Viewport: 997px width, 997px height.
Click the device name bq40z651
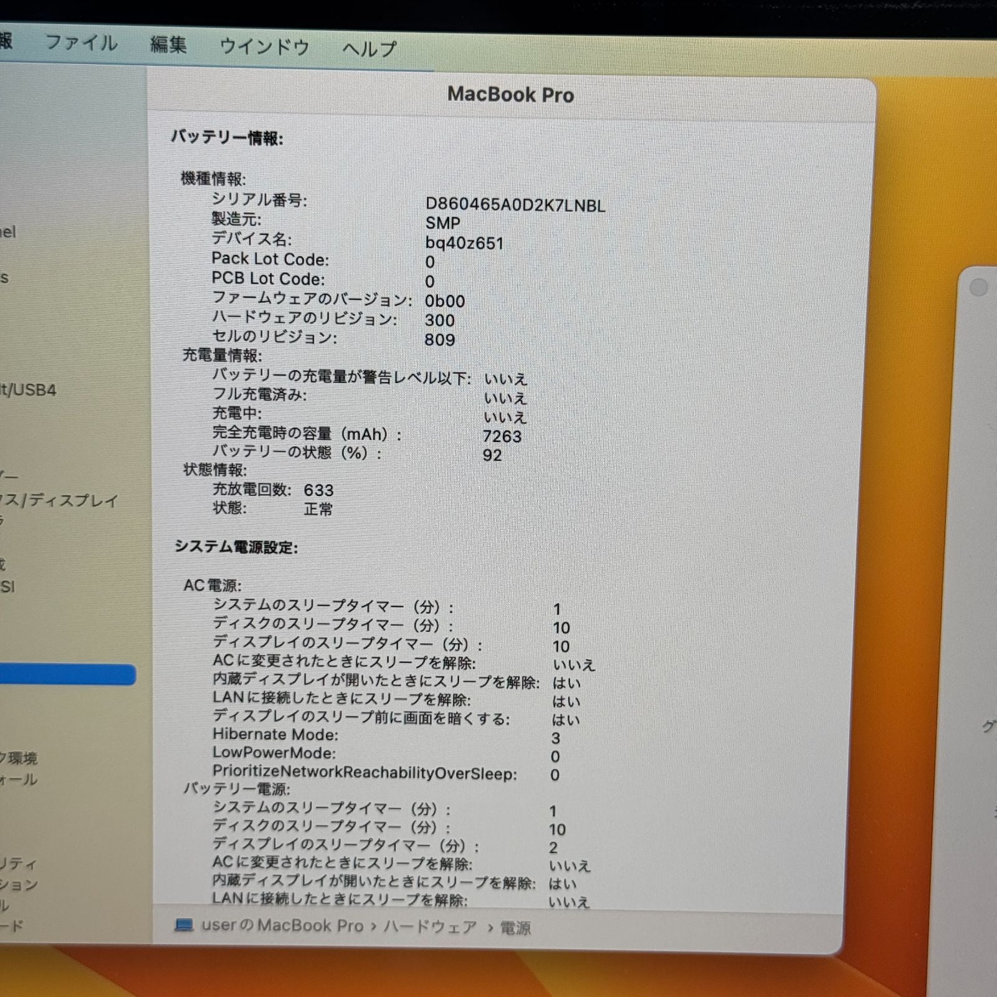coord(464,243)
